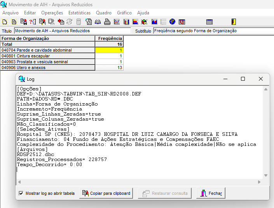Click the greyed table-computer icon
The image size is (274, 208).
51,22
